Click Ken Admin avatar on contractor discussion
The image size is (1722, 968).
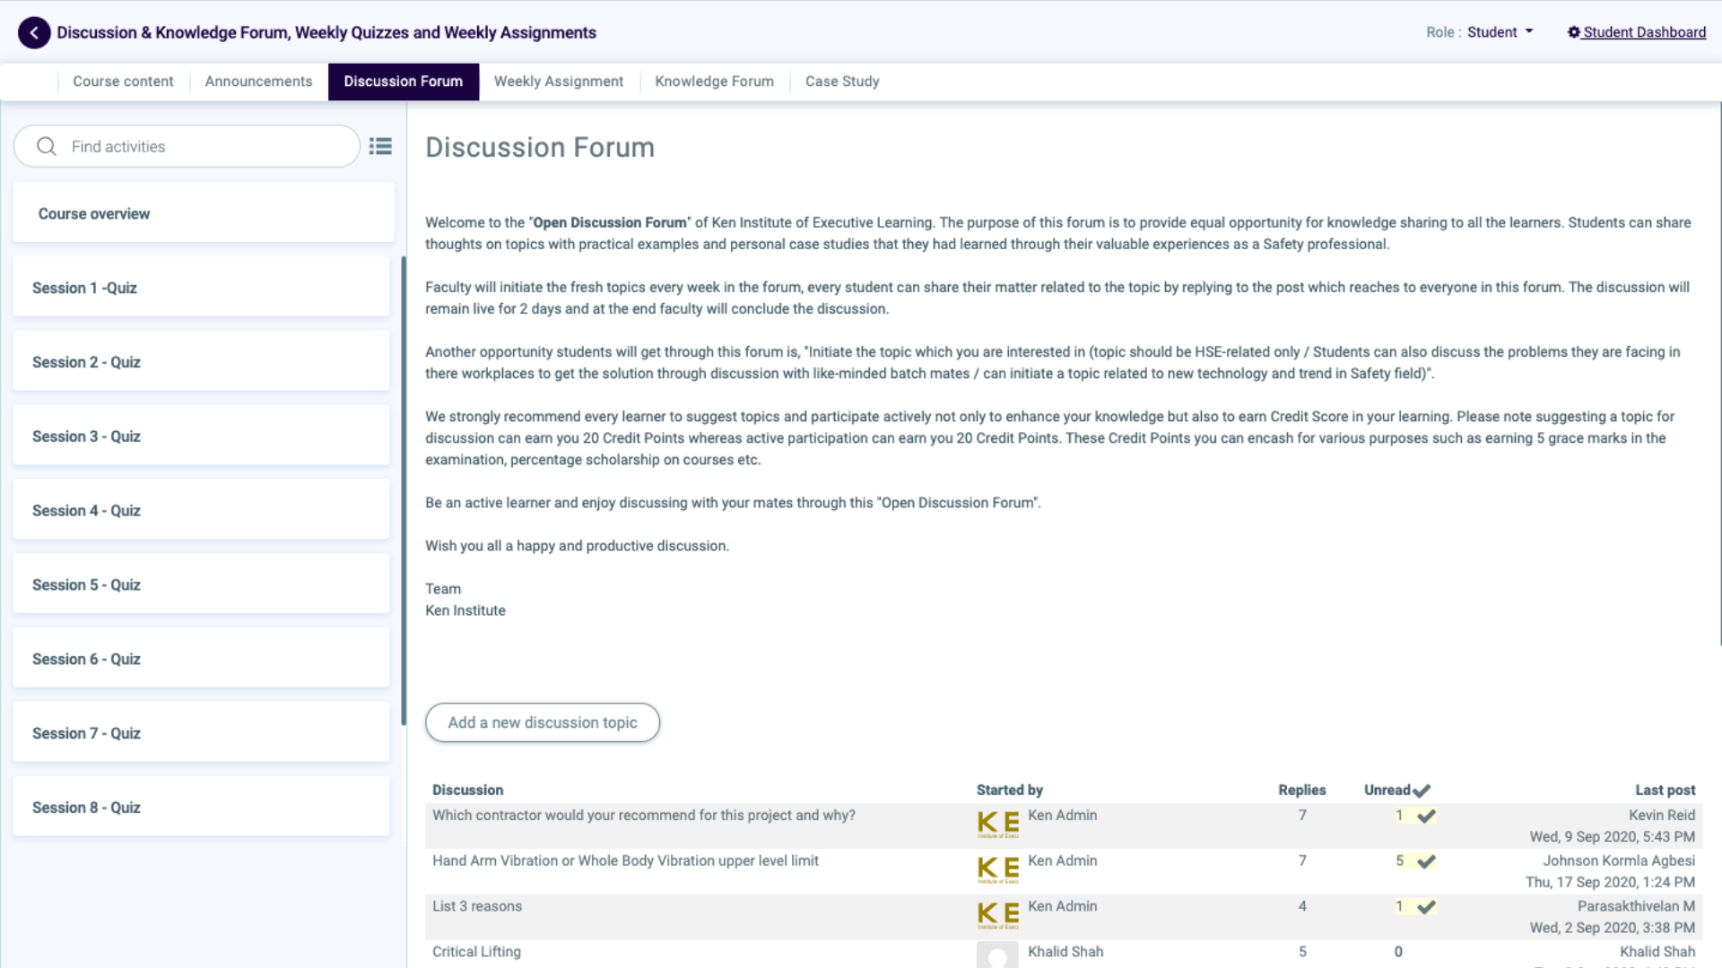point(997,824)
